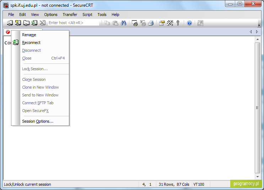Click the Quick Connect toolbar icon
264x190 pixels.
click(x=18, y=23)
